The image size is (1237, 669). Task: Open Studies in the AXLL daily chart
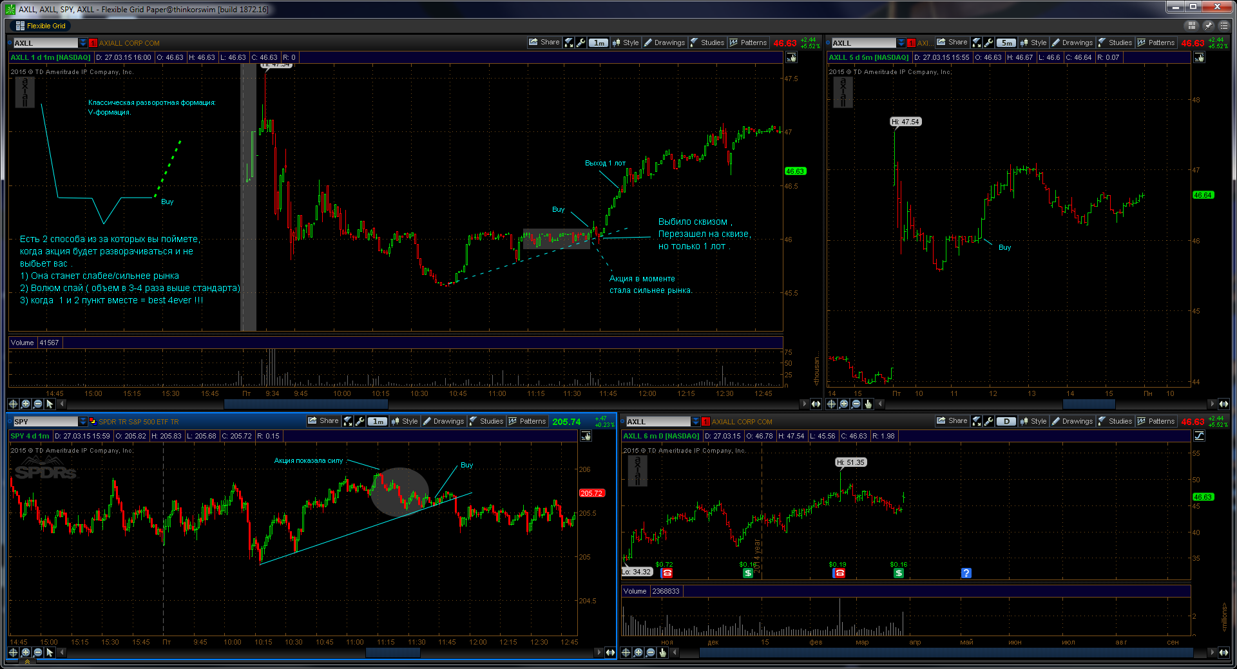coord(1115,421)
